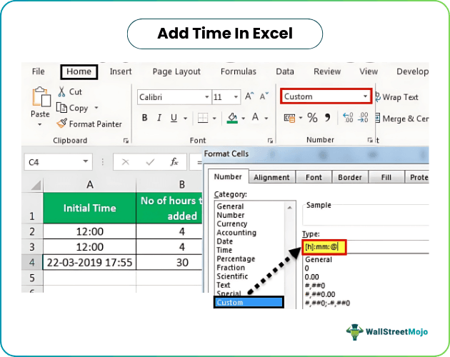Open borders dropdown arrow
Screen dimensions: 450x357
click(214, 119)
